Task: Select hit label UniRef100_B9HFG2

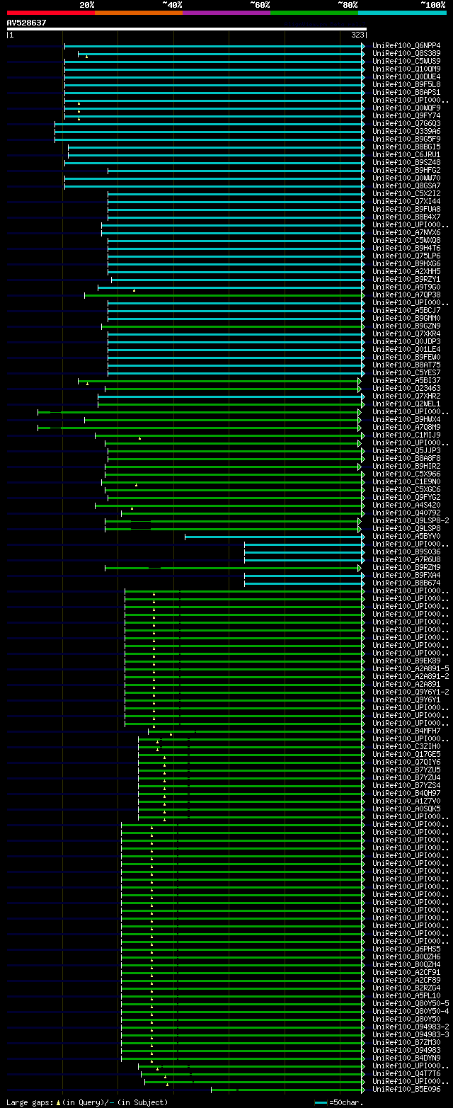Action: [406, 171]
